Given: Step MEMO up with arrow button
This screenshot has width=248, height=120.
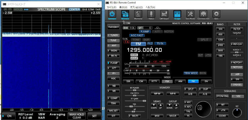Looking at the screenshot, I should (160, 105).
